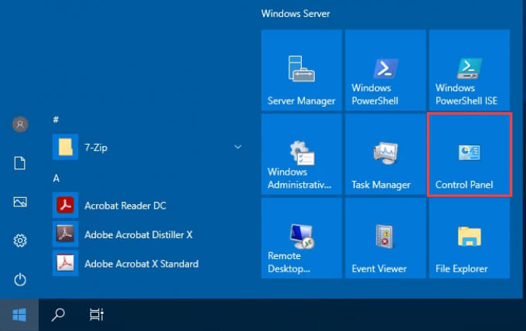This screenshot has height=331, width=526.
Task: Click the '#' letter group header
Action: [56, 119]
